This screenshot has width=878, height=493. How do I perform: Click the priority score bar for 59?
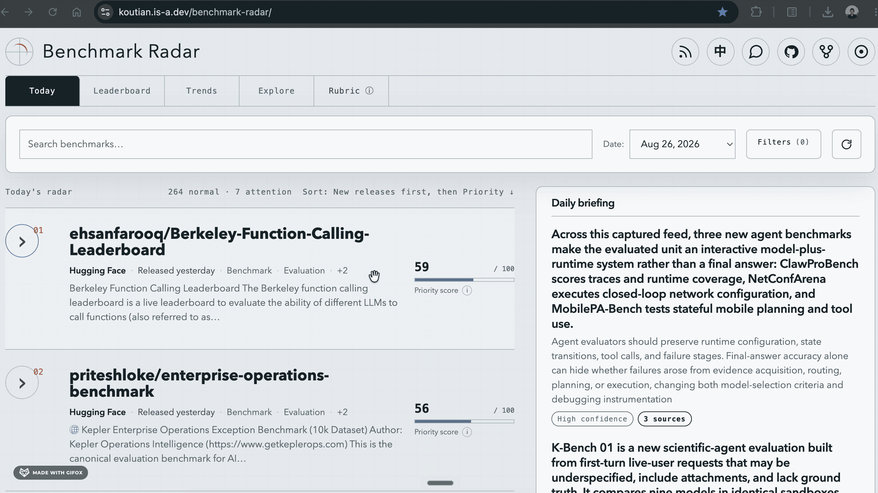coord(464,280)
